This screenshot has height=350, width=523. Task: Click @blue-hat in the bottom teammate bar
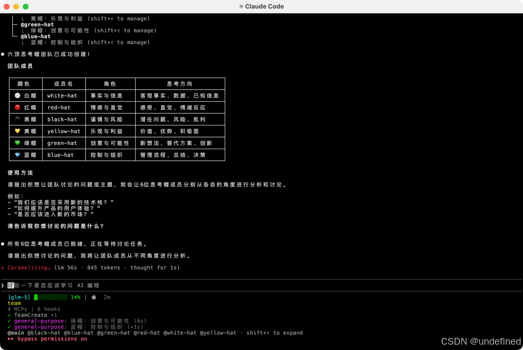tap(79, 333)
